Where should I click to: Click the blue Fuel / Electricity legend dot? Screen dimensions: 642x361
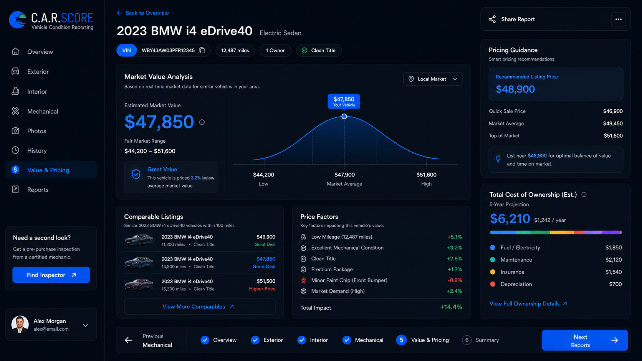(x=493, y=247)
